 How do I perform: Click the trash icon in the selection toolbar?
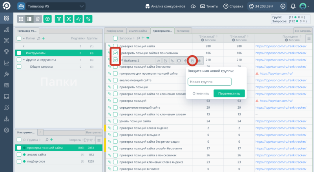pyautogui.click(x=199, y=61)
